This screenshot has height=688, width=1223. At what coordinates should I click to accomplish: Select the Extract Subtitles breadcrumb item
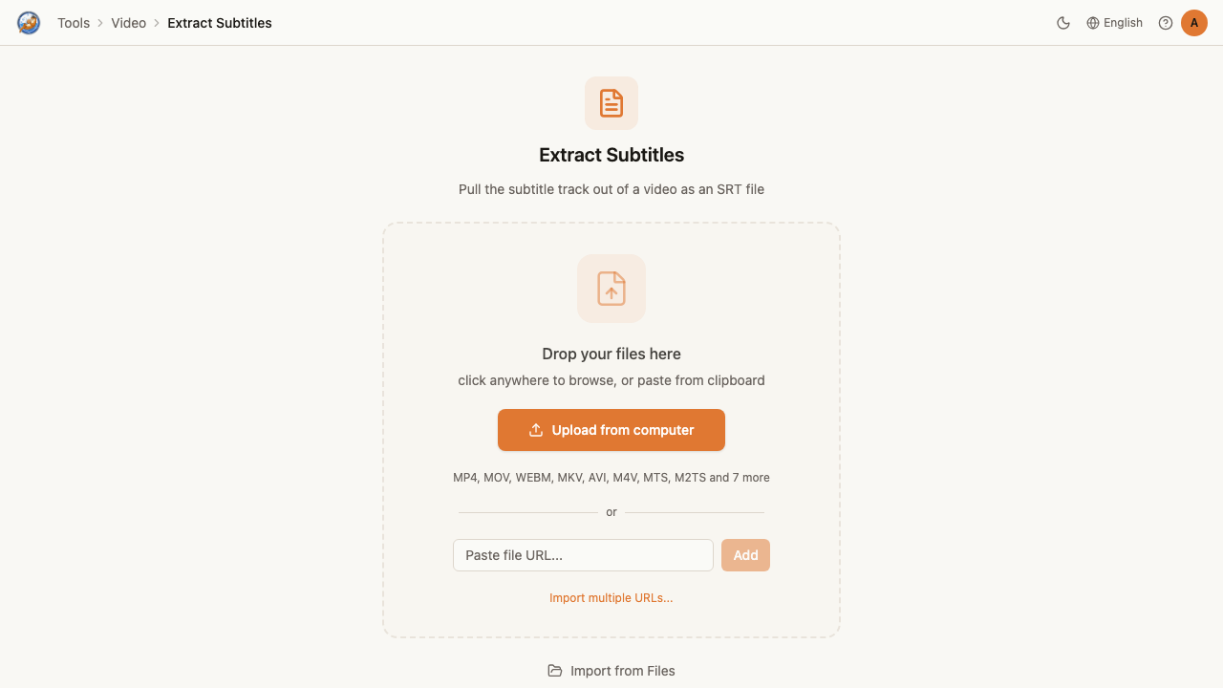point(220,23)
